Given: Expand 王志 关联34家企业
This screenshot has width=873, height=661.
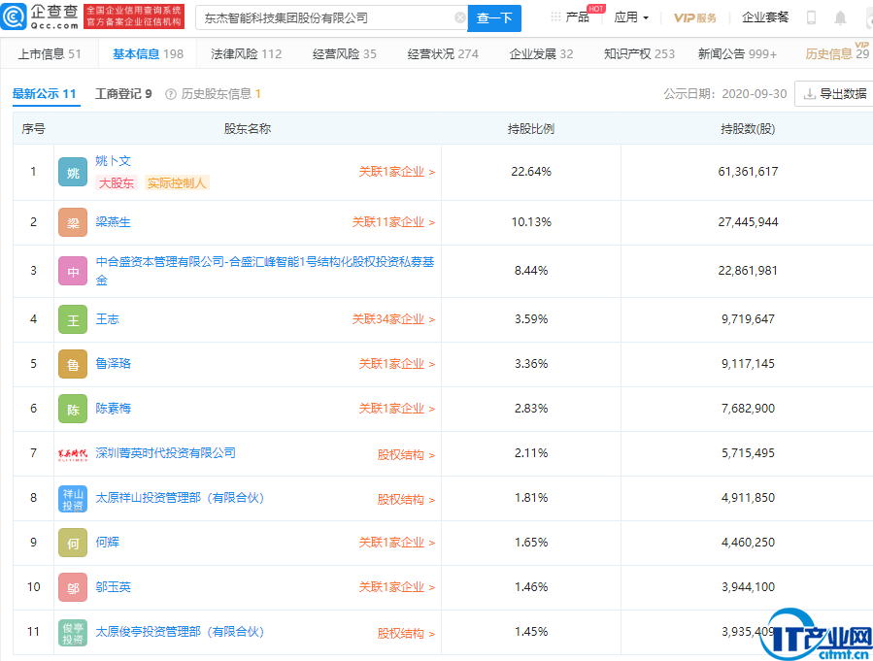Looking at the screenshot, I should tap(393, 319).
